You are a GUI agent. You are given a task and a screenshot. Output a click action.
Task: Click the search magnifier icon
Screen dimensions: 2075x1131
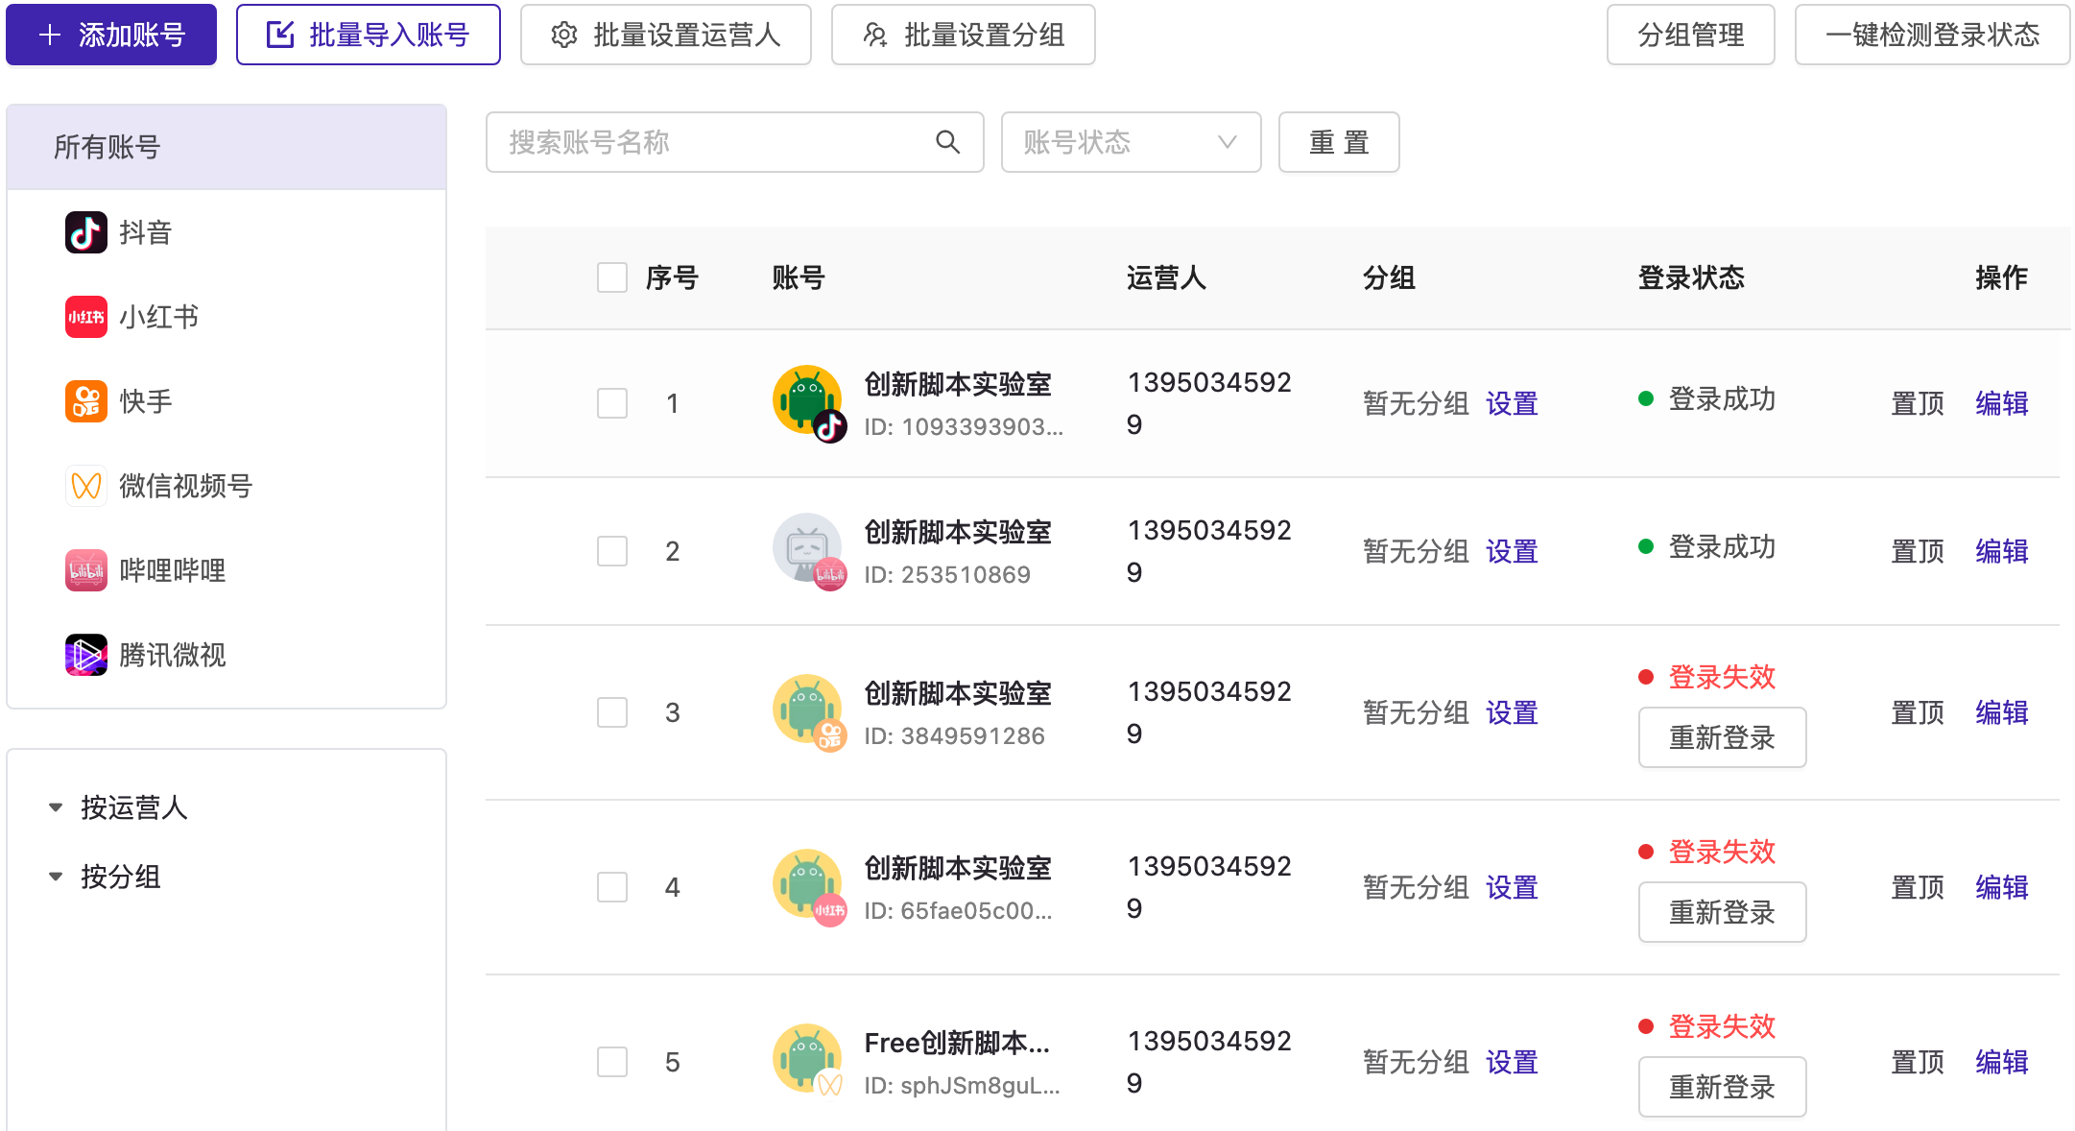click(947, 142)
